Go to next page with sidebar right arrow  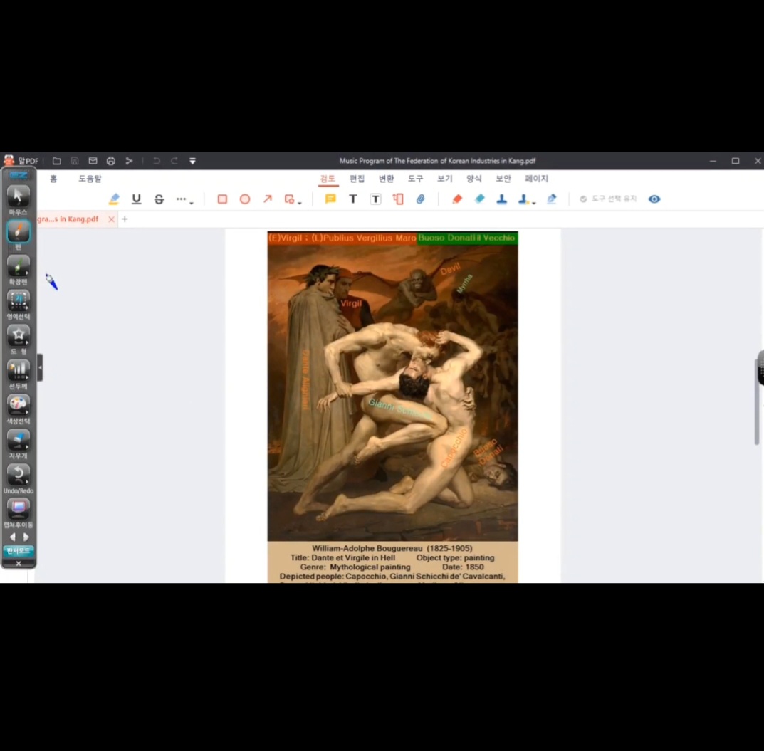(x=26, y=537)
